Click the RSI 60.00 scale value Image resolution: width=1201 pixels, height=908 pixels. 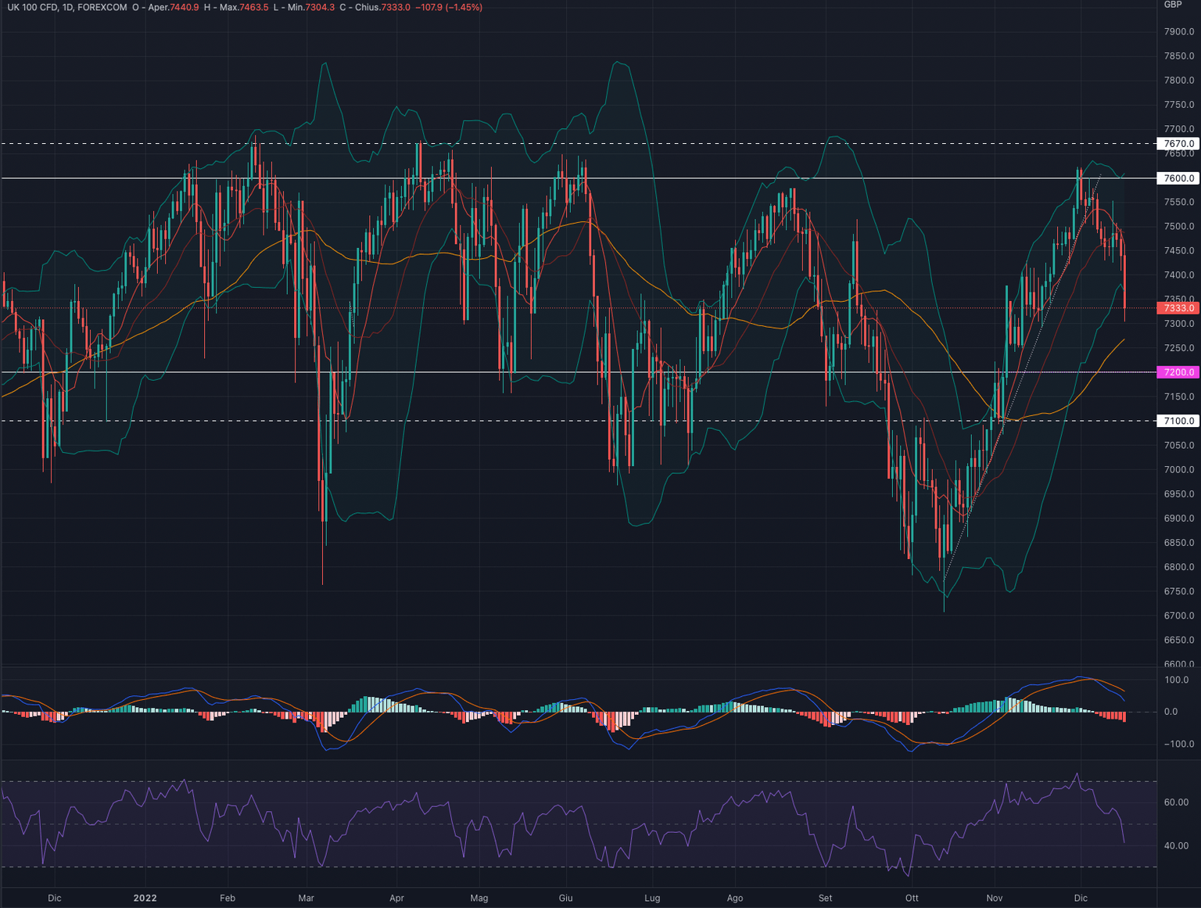click(x=1177, y=802)
